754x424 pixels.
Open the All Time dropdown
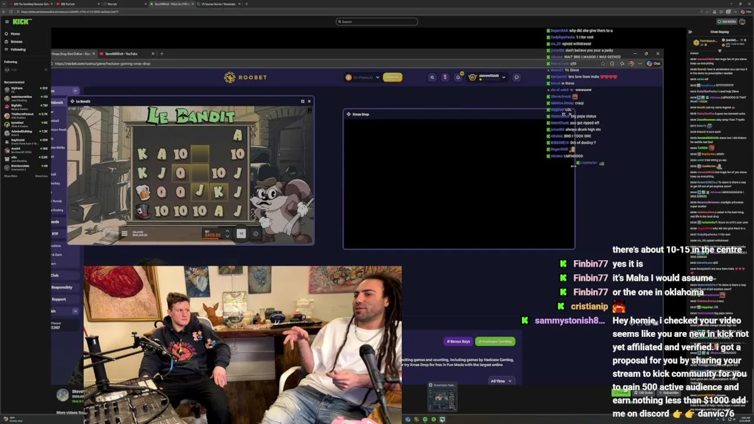pos(501,381)
